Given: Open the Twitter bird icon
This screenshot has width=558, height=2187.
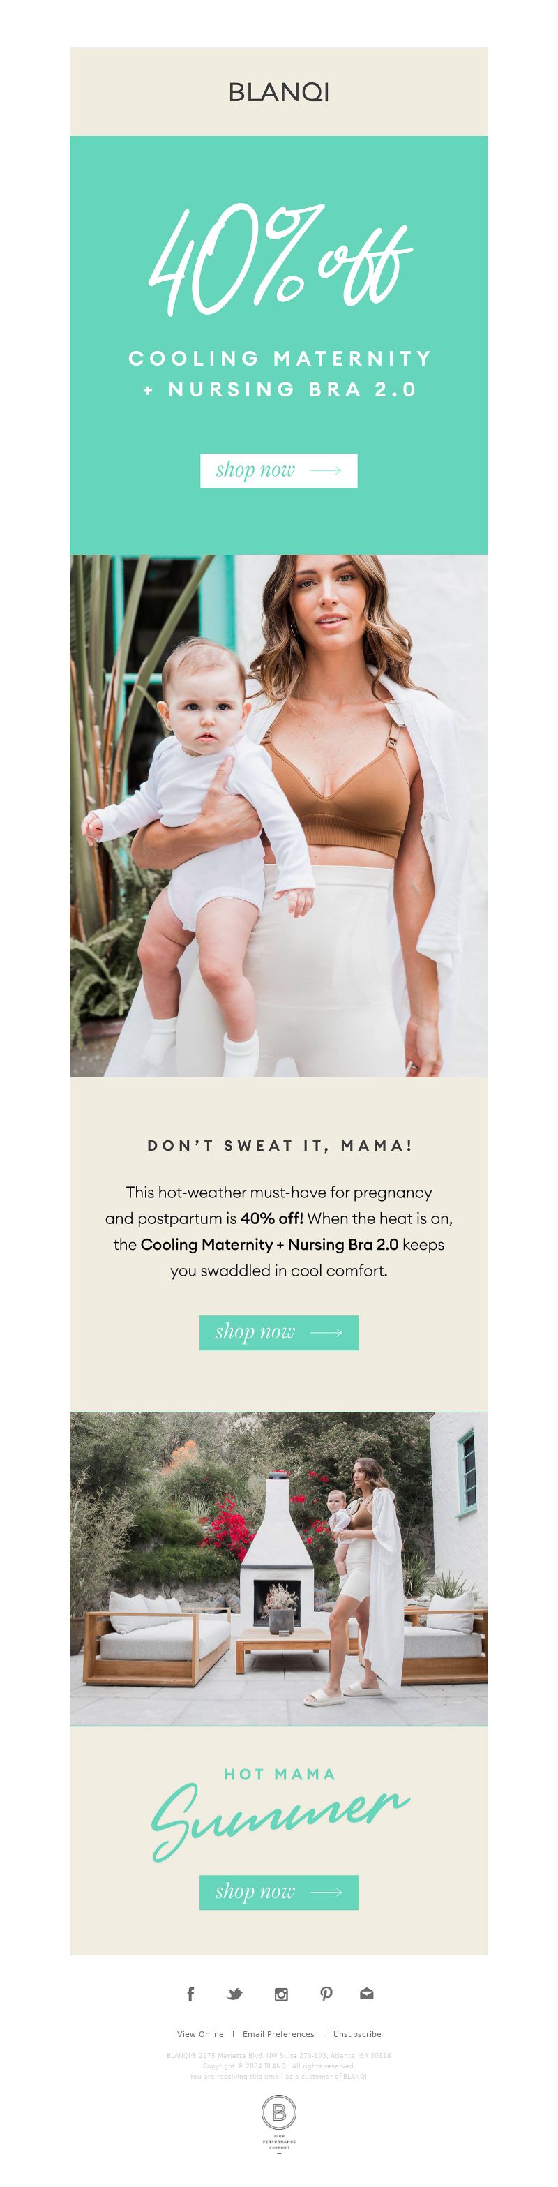Looking at the screenshot, I should click(x=235, y=1994).
